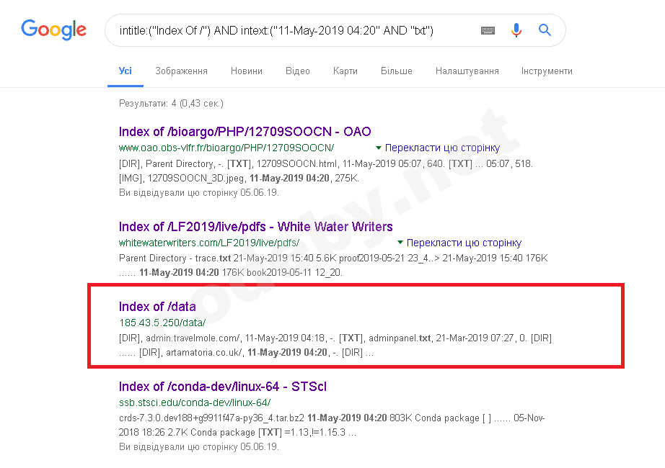The height and width of the screenshot is (468, 665).
Task: Translate the OAO result page
Action: pos(442,148)
